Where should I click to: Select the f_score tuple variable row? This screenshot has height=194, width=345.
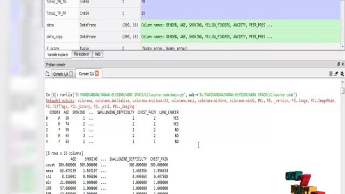point(192,47)
